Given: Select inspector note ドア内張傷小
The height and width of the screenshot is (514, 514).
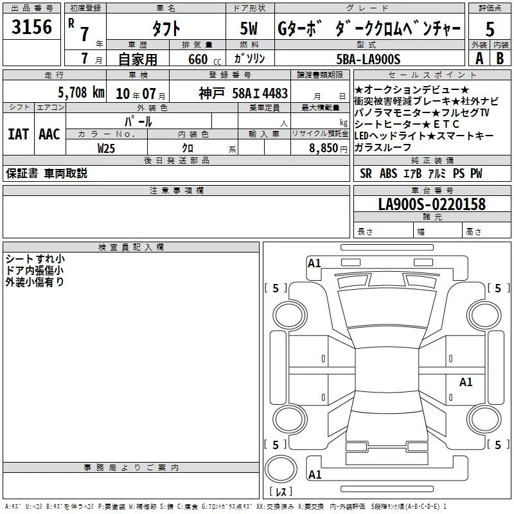Looking at the screenshot, I should pos(35,270).
